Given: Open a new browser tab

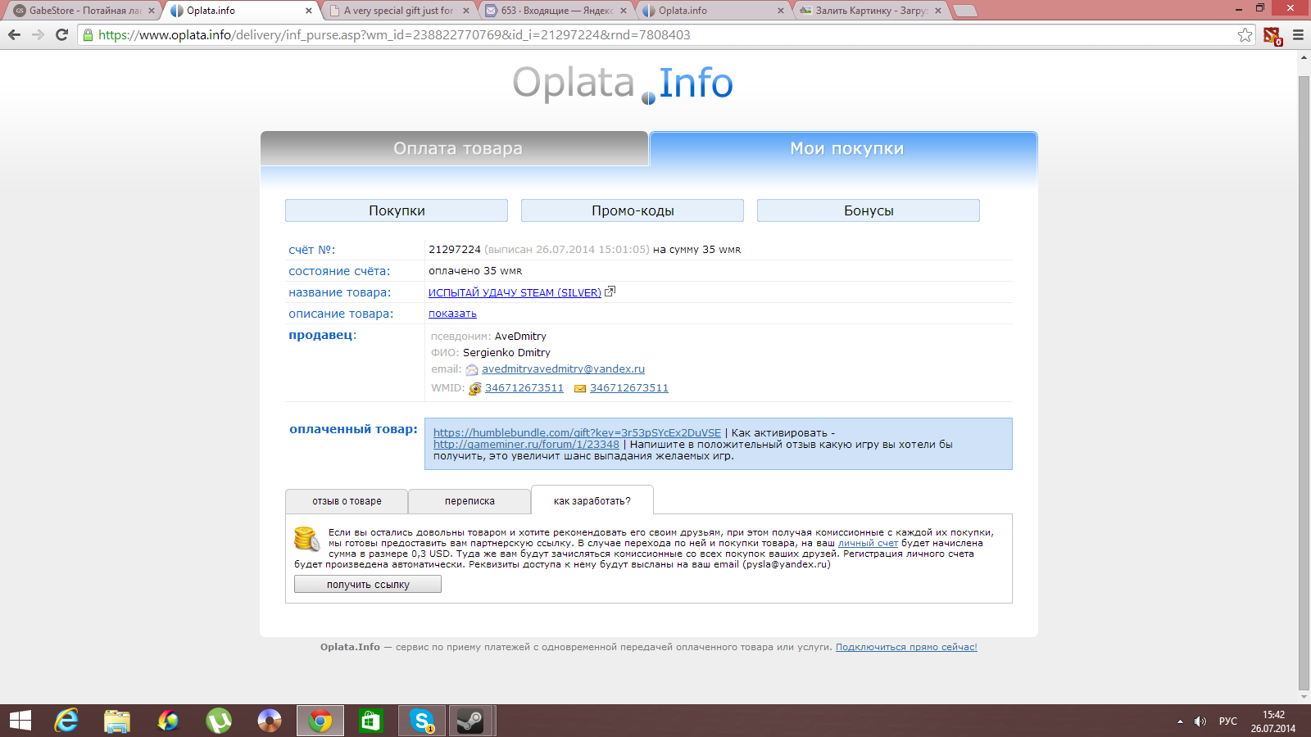Looking at the screenshot, I should point(966,11).
